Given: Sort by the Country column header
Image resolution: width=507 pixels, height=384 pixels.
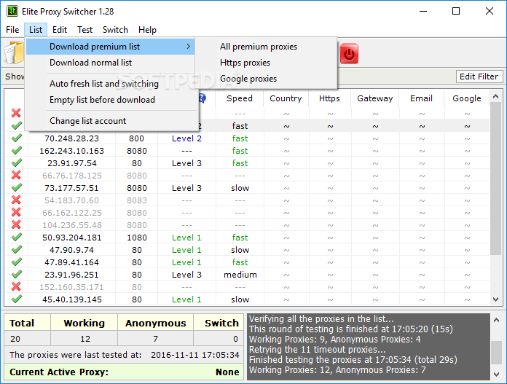Looking at the screenshot, I should pyautogui.click(x=286, y=98).
